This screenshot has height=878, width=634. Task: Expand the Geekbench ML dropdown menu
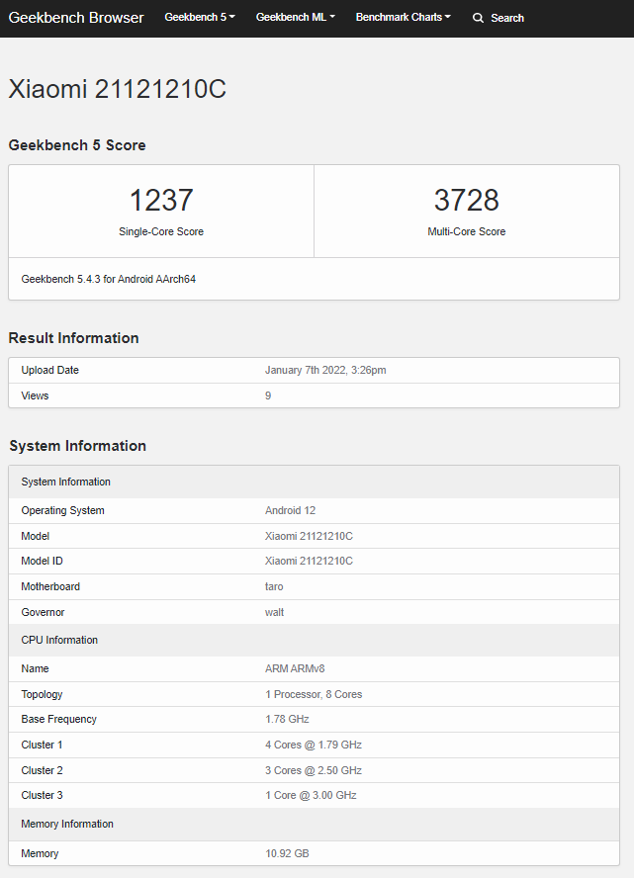coord(296,18)
